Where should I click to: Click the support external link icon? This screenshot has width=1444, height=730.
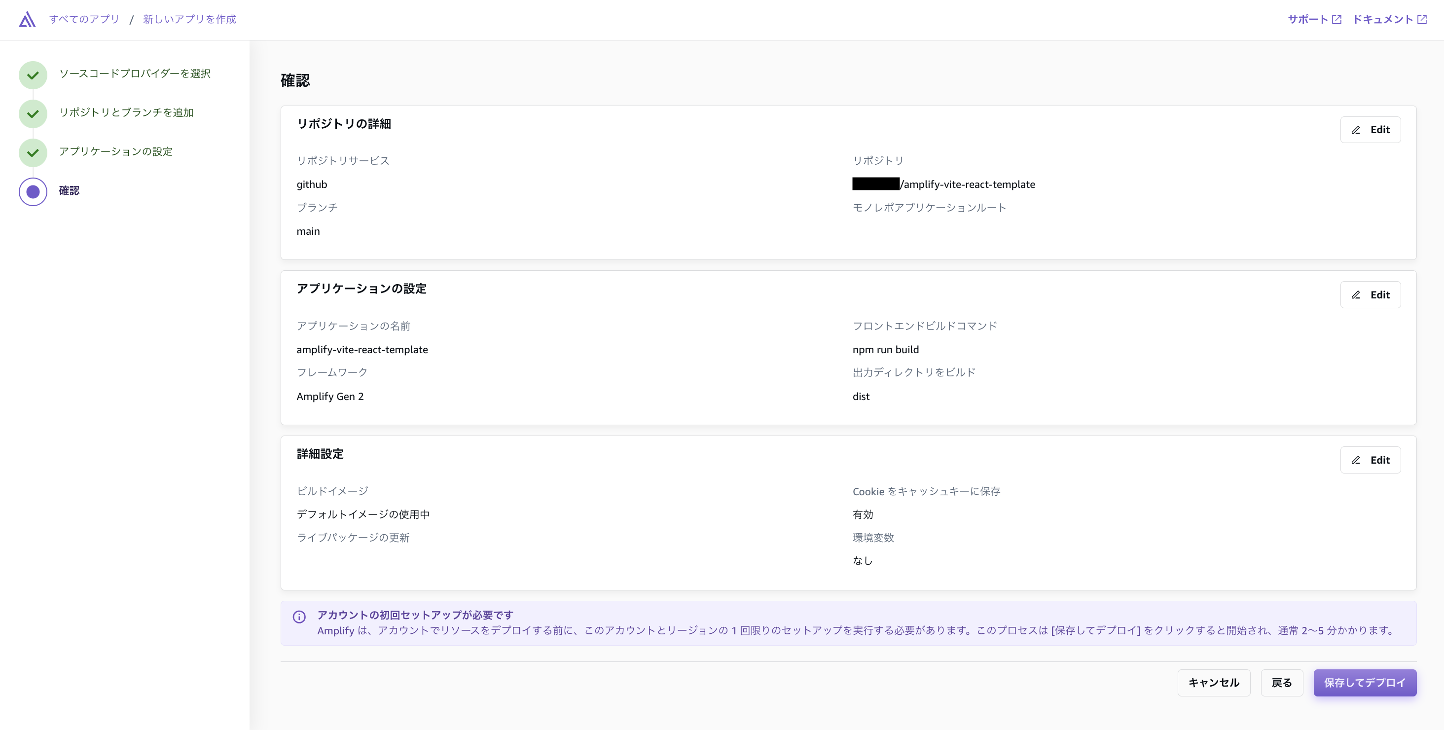pyautogui.click(x=1337, y=20)
